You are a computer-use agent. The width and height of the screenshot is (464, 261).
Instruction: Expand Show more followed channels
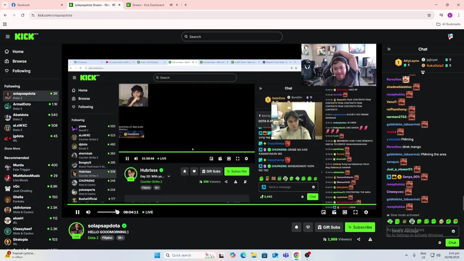[x=12, y=149]
